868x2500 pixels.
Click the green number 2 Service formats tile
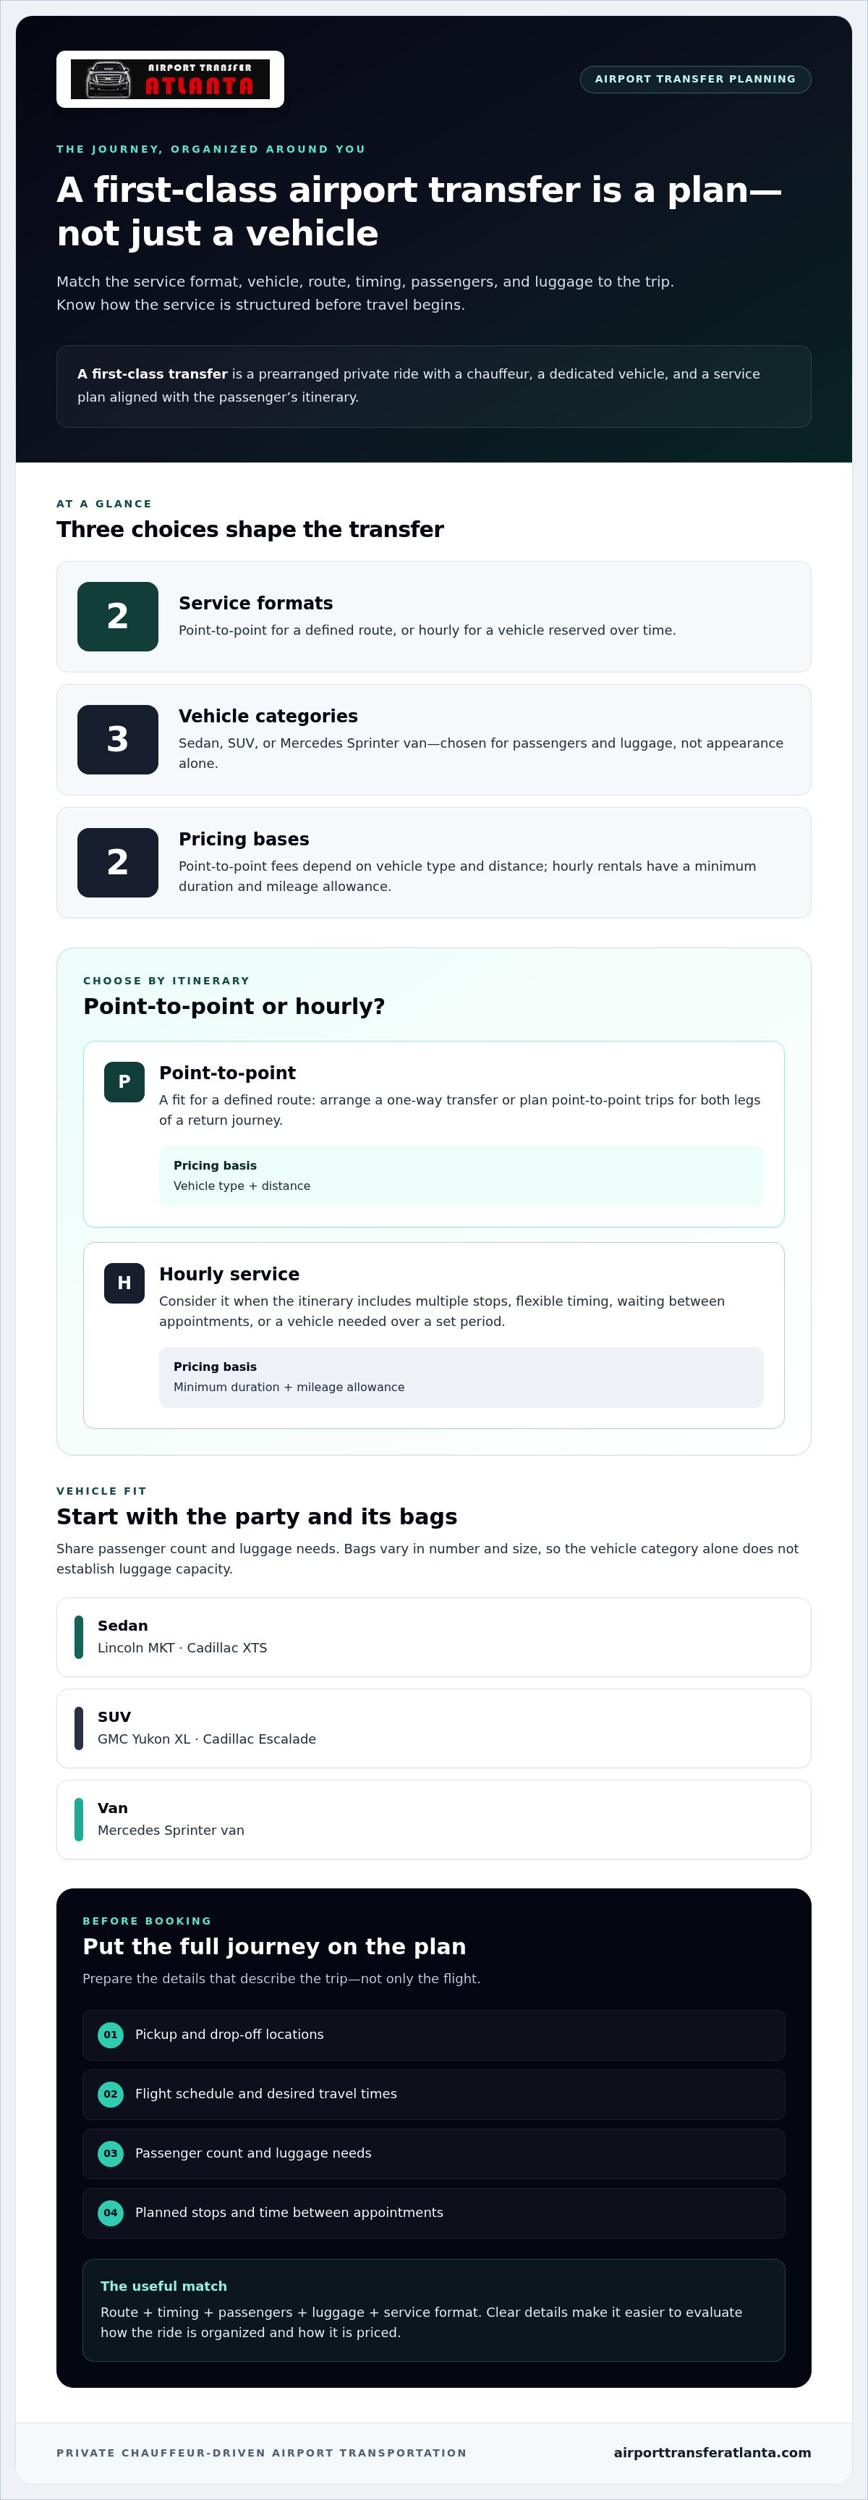[117, 616]
